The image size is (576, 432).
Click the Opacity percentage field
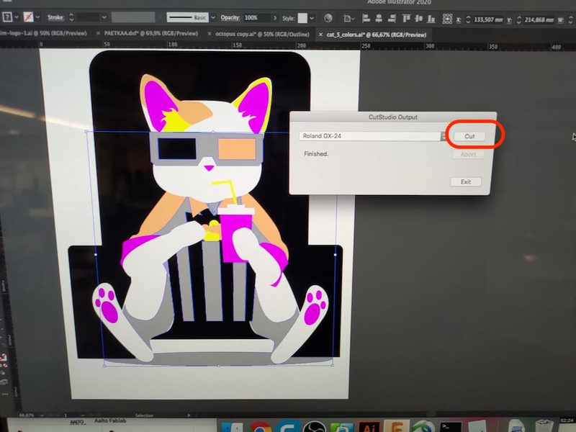click(x=256, y=17)
